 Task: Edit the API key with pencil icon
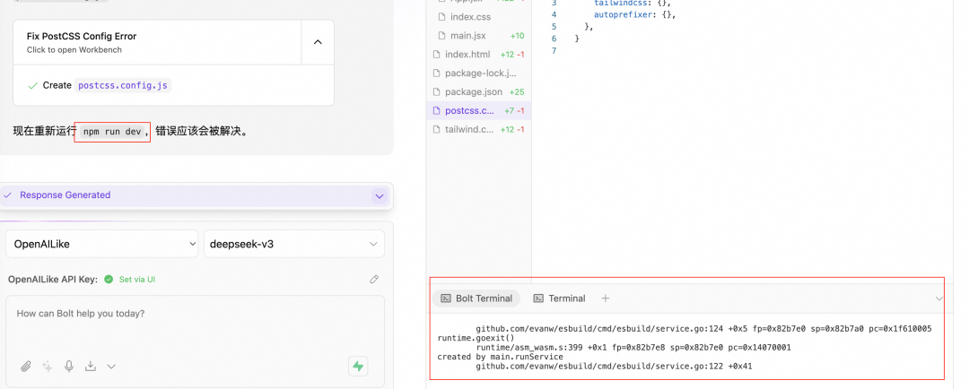pyautogui.click(x=374, y=279)
